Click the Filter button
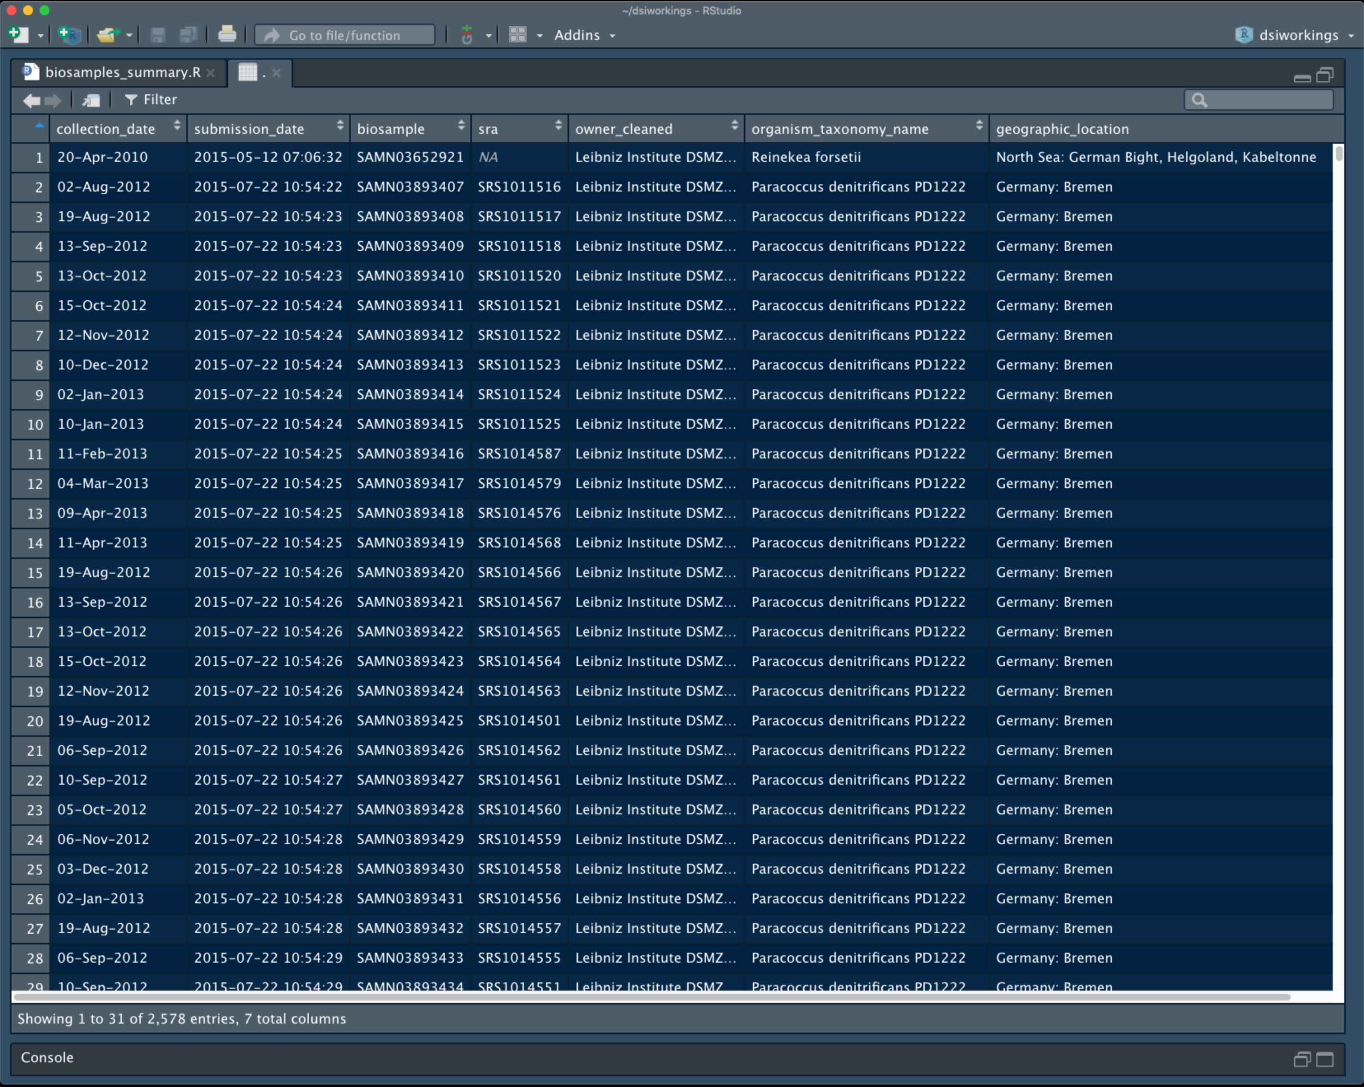1364x1087 pixels. [x=151, y=100]
